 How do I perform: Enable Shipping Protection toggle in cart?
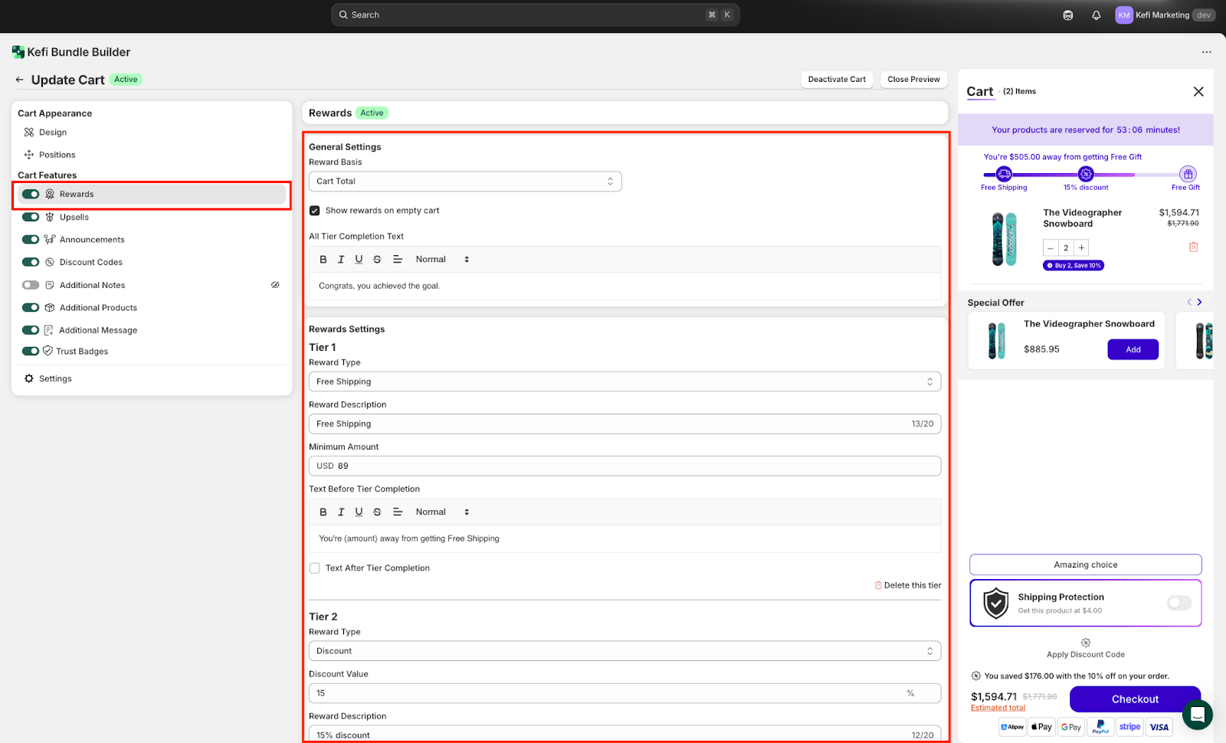pyautogui.click(x=1178, y=603)
